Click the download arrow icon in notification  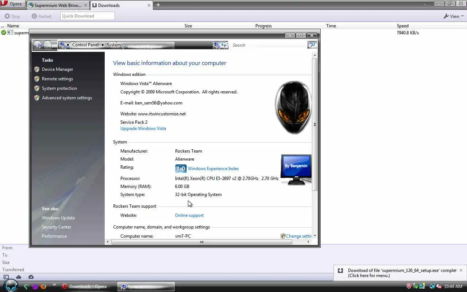coord(340,270)
